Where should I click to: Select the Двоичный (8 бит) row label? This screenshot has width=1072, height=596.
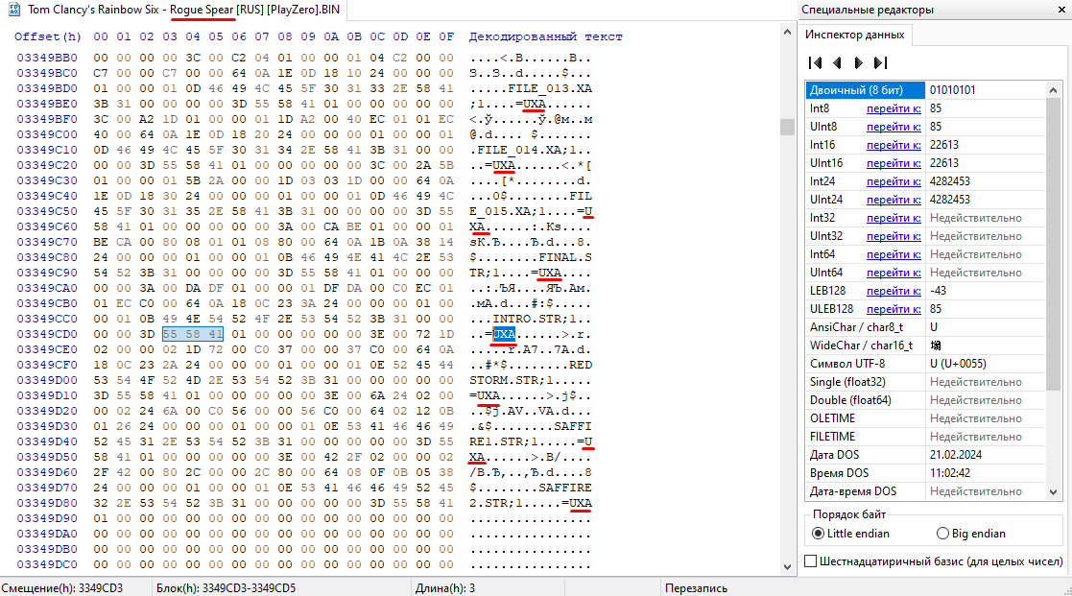[866, 90]
